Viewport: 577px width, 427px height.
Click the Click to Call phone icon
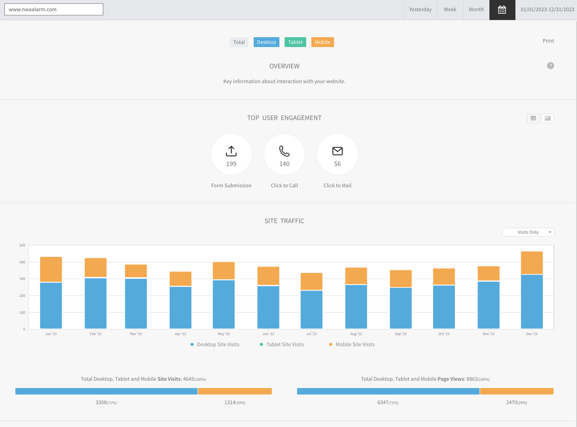point(284,151)
